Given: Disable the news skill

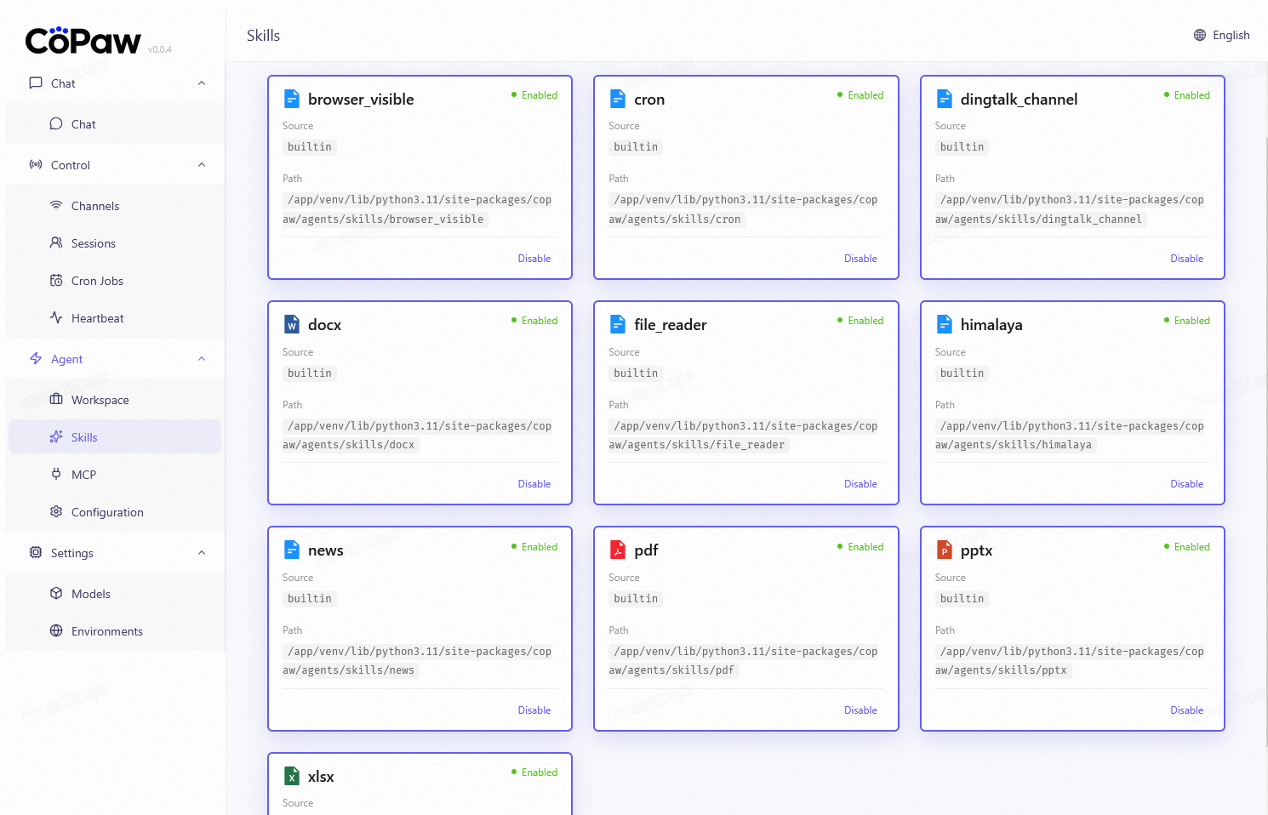Looking at the screenshot, I should coord(534,710).
